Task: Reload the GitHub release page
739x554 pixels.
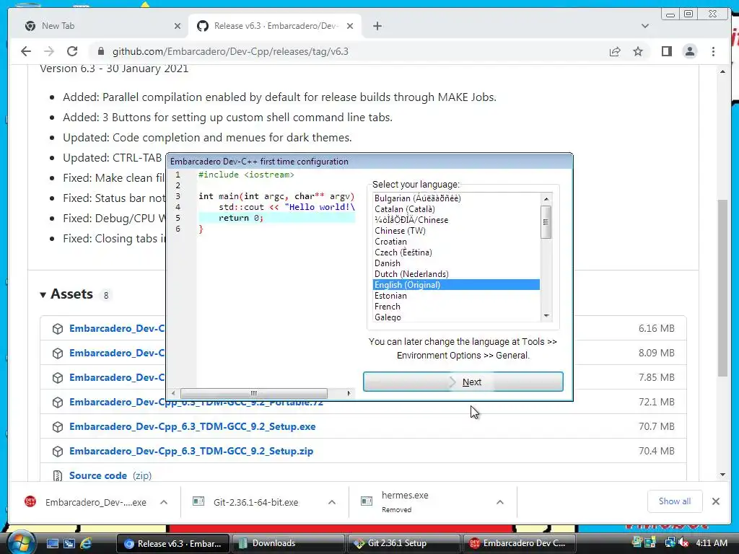Action: point(71,51)
